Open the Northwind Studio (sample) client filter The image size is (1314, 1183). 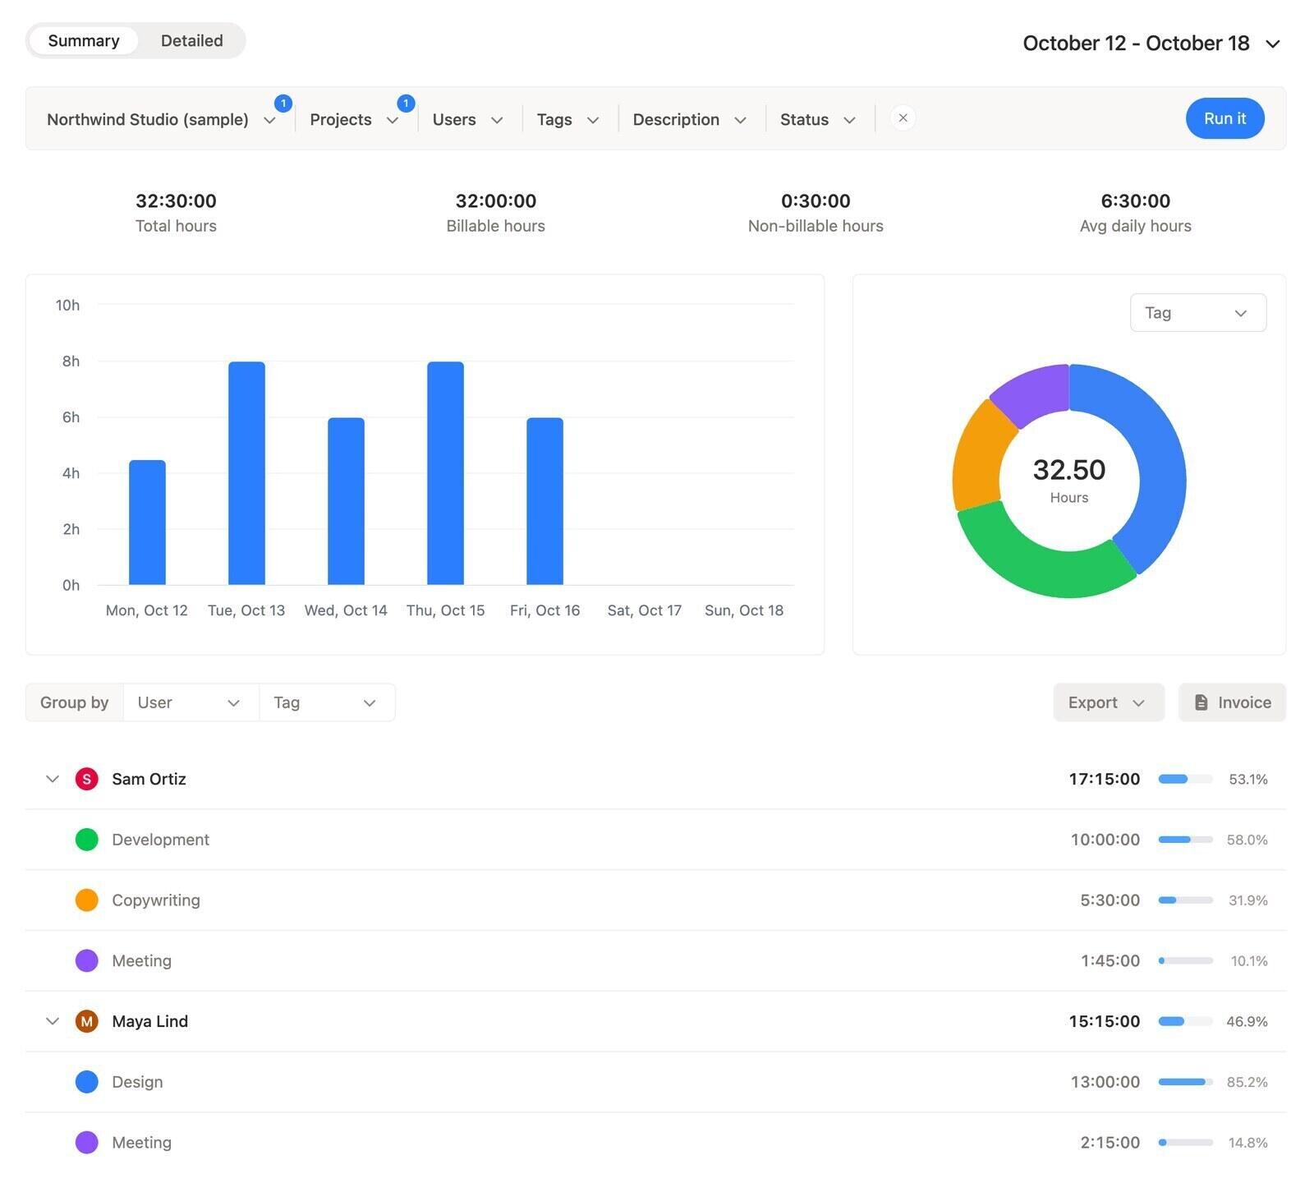point(161,120)
